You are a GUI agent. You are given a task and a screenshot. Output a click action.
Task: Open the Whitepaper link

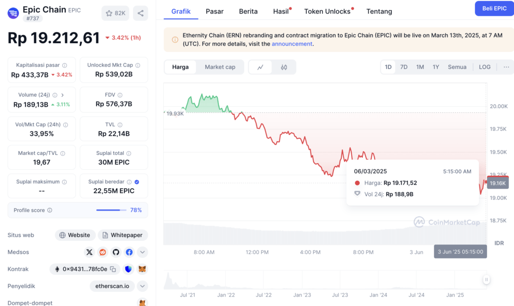122,235
